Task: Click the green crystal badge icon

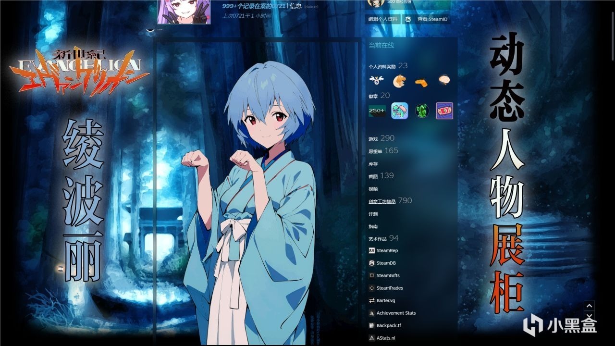Action: [422, 111]
